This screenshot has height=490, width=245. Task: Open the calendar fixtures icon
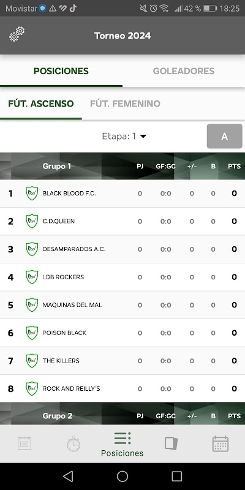click(x=221, y=443)
